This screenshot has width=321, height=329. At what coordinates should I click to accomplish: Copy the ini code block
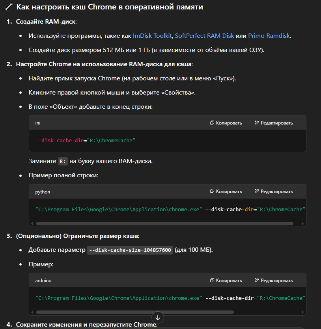(x=226, y=123)
